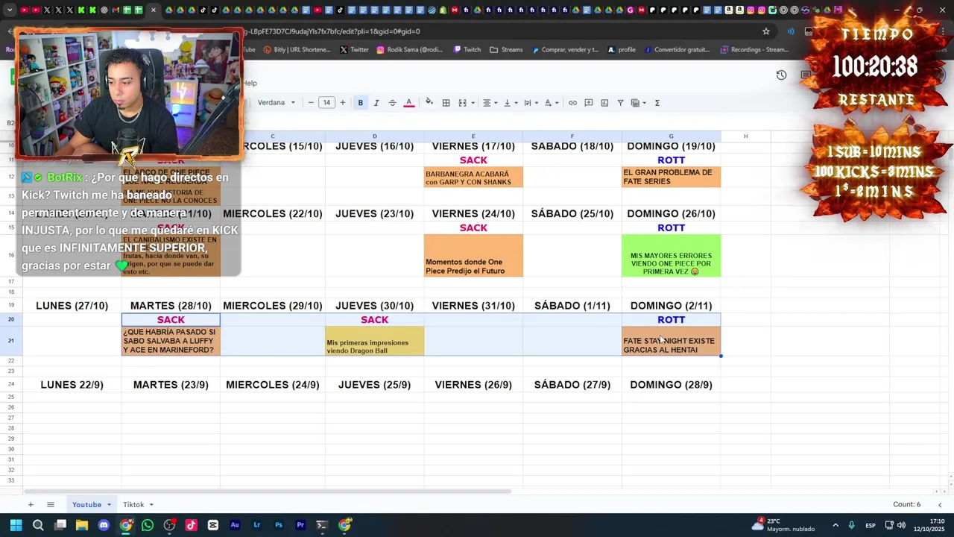Toggle strikethrough formatting
Image resolution: width=954 pixels, height=537 pixels.
tap(392, 103)
